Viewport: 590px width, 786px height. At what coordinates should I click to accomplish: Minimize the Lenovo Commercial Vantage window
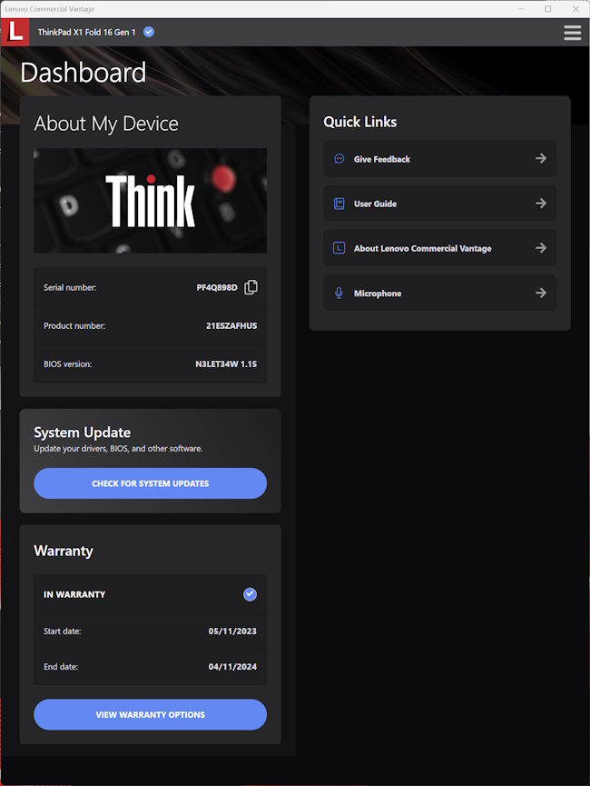click(x=521, y=9)
